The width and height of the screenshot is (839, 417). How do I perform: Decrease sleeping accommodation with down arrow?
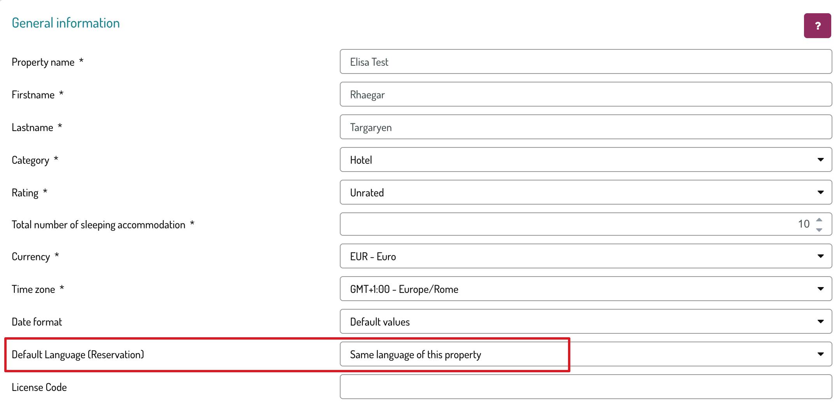[819, 230]
